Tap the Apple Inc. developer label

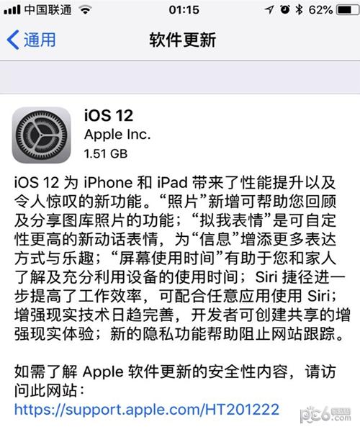(x=117, y=135)
